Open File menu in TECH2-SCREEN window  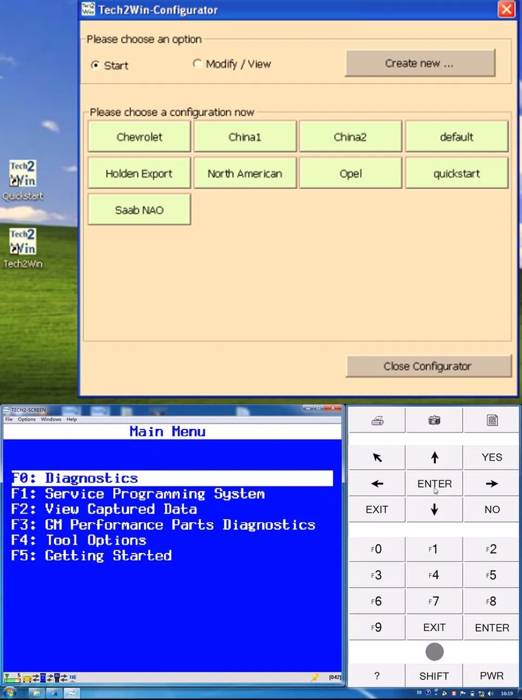click(9, 419)
